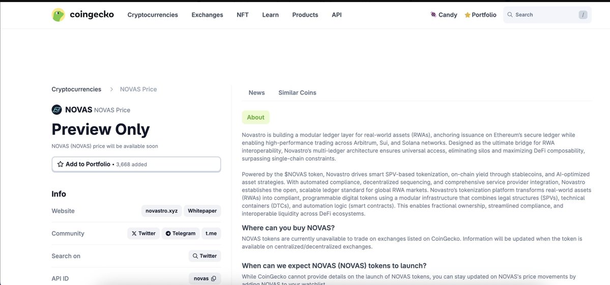
Task: Focus the Search input field
Action: point(547,15)
